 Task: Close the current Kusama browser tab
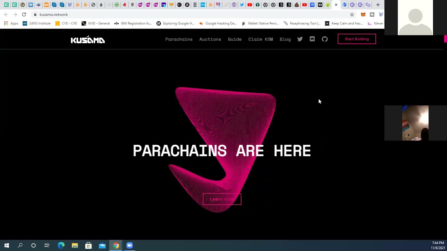[x=336, y=5]
